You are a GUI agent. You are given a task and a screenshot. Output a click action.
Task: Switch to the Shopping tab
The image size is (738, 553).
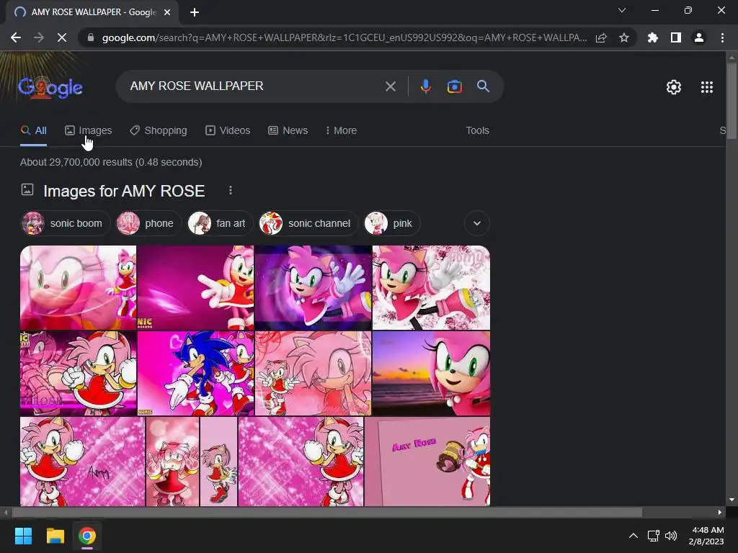159,131
